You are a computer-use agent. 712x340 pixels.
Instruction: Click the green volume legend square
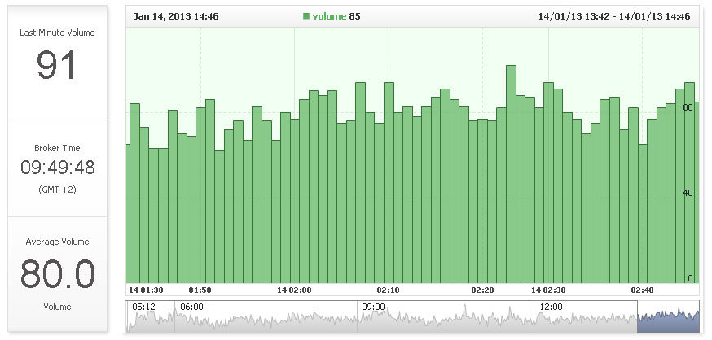point(306,16)
